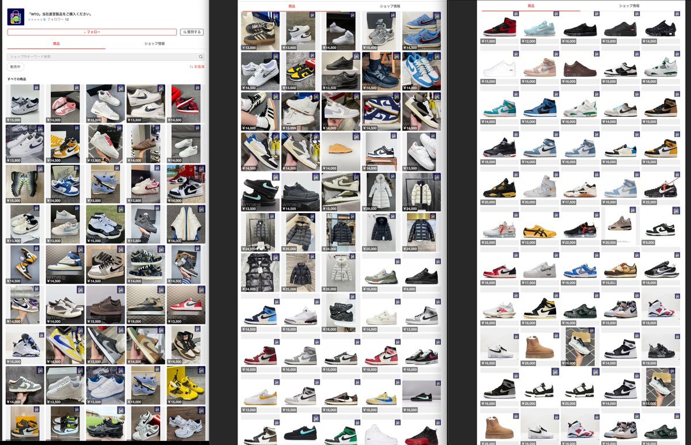691x445 pixels.
Task: Open the WTO shop logo icon
Action: point(16,17)
